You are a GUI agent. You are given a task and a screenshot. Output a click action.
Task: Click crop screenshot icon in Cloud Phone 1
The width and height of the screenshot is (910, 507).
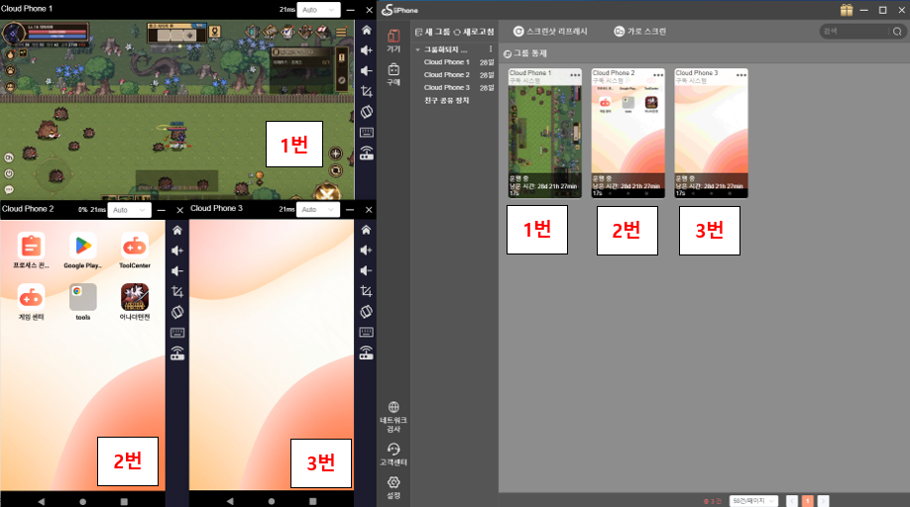pyautogui.click(x=366, y=91)
